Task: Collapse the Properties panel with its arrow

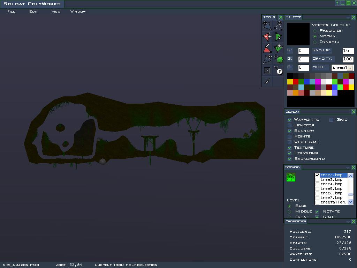Action: [x=348, y=222]
